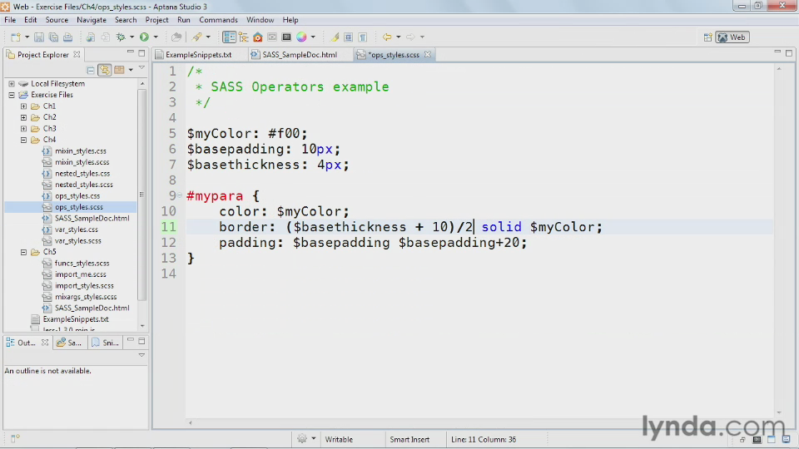Click the Back navigation arrow icon

pos(387,37)
